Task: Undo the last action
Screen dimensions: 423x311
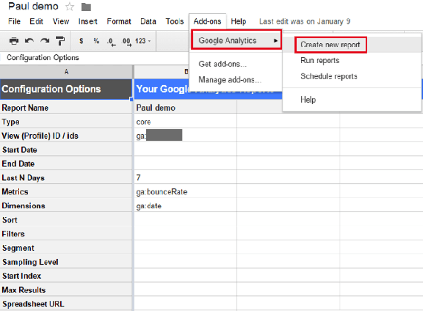Action: pyautogui.click(x=29, y=41)
